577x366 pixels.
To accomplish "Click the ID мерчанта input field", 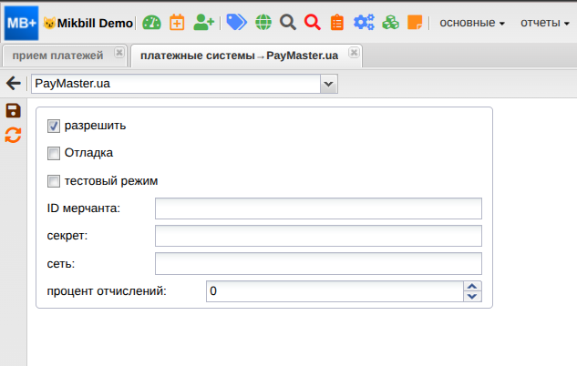I will click(318, 208).
